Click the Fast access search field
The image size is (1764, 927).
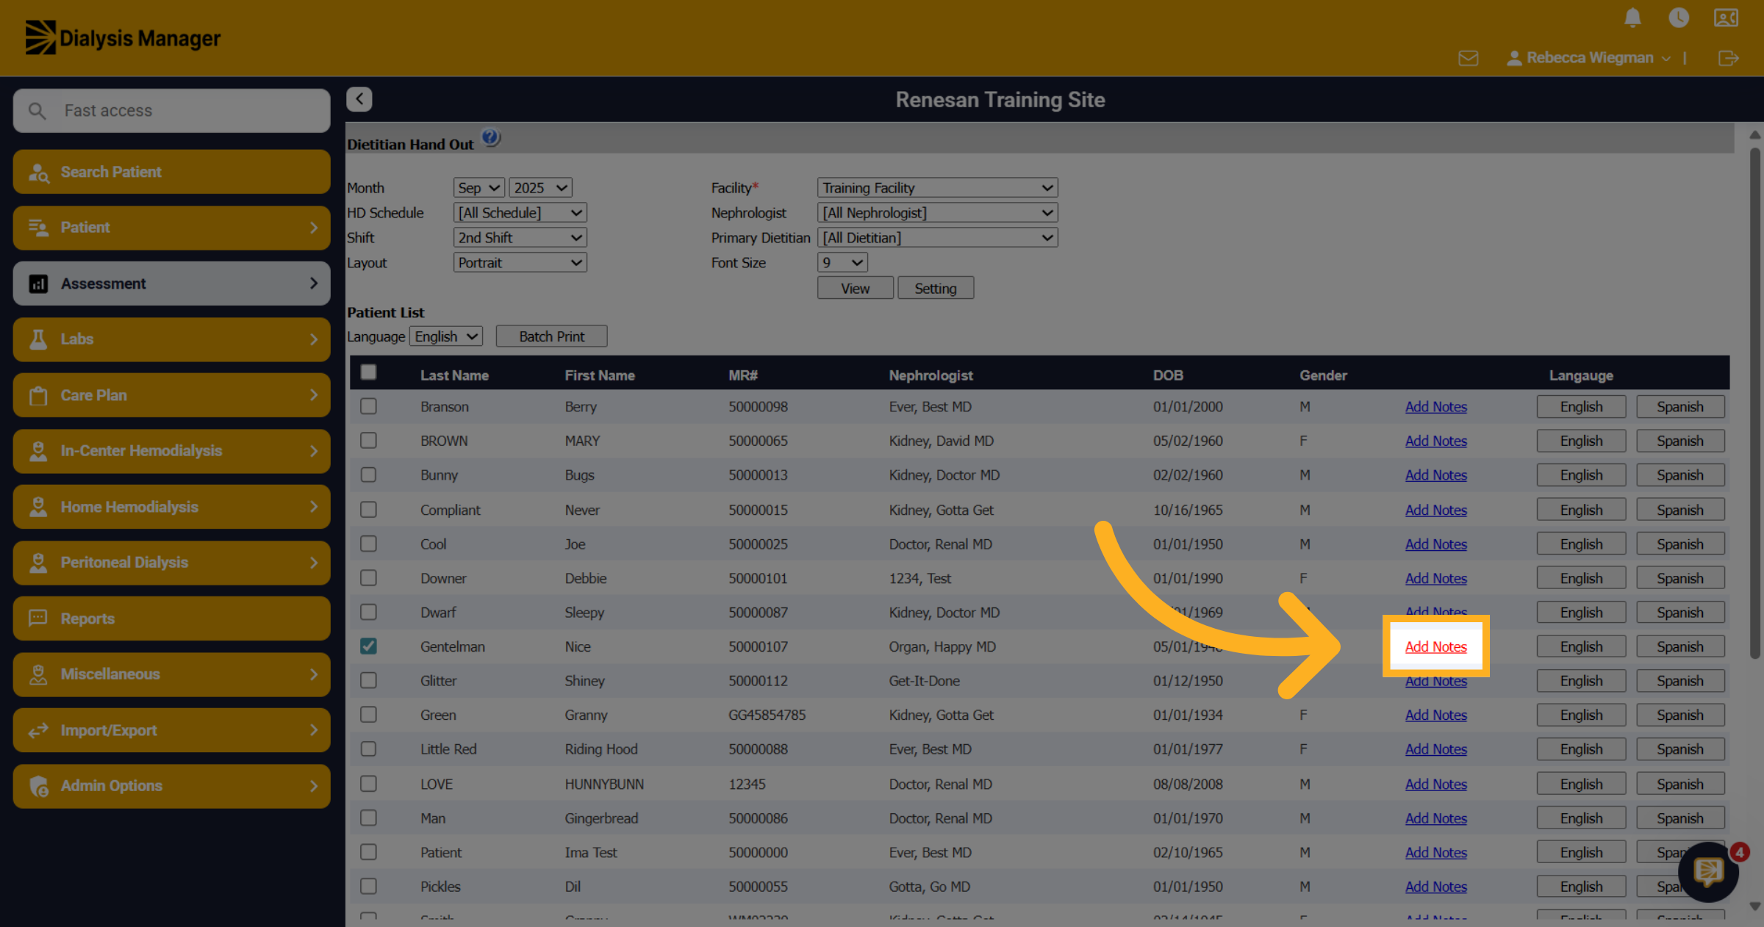pyautogui.click(x=171, y=111)
